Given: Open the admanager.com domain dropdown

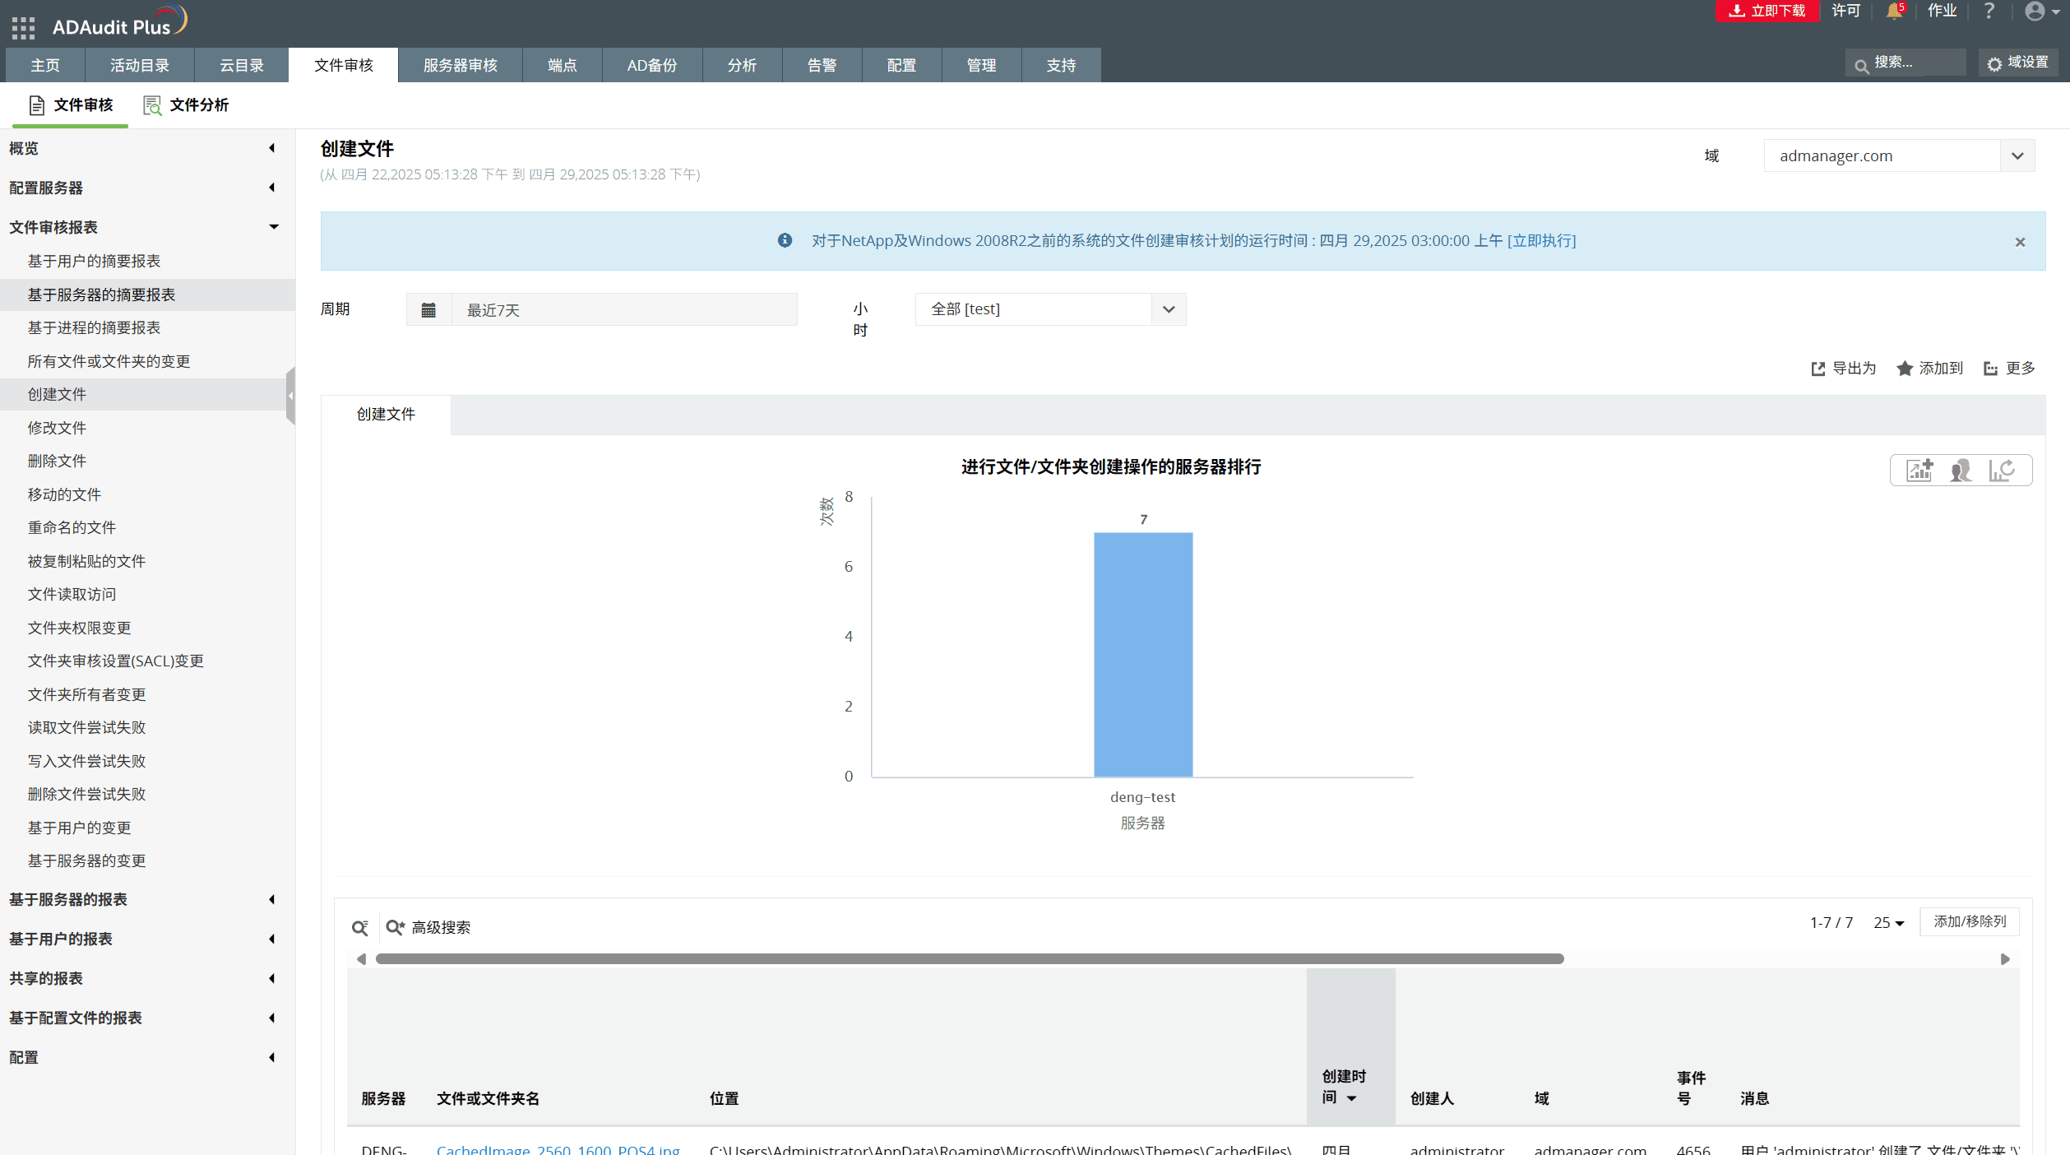Looking at the screenshot, I should tap(2017, 156).
